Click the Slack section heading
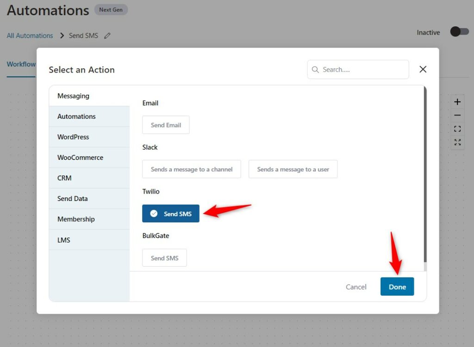 150,147
